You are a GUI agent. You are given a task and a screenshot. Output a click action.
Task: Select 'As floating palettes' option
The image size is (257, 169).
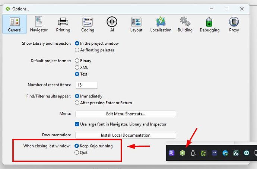[94, 50]
